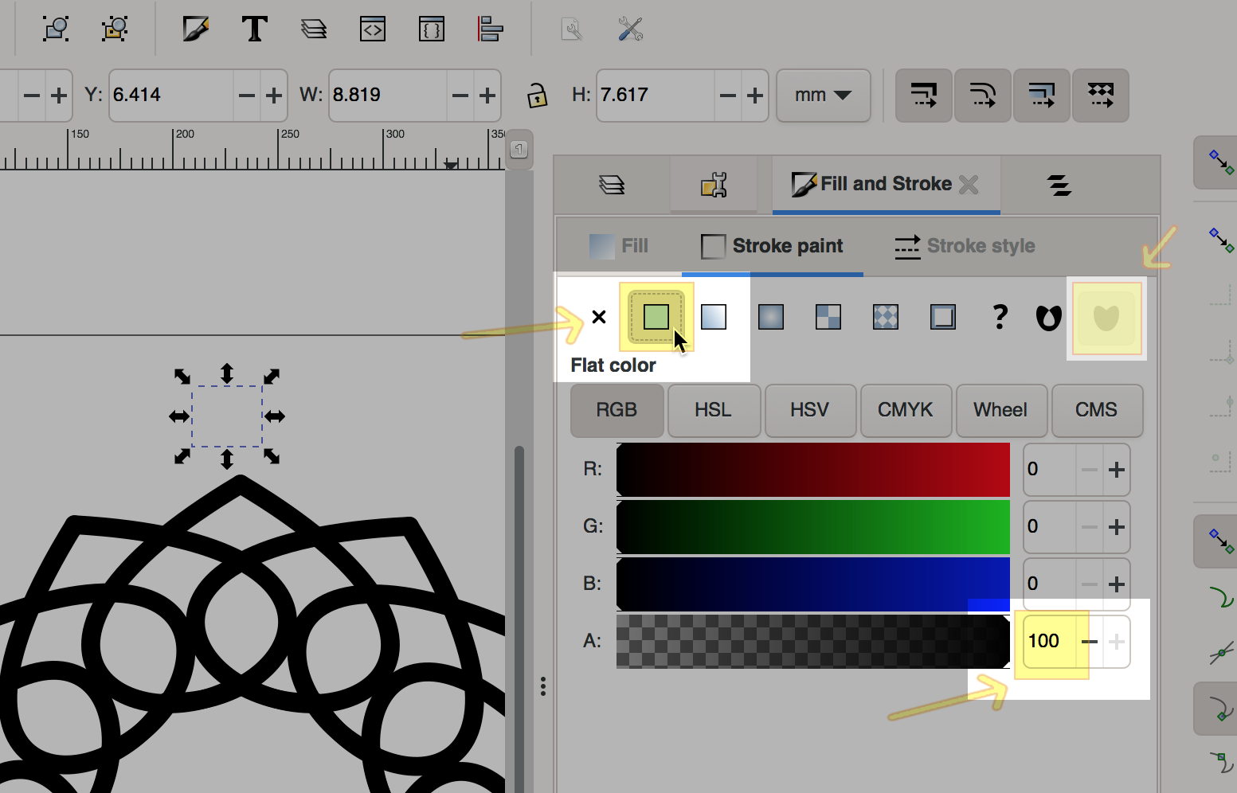Decrease the Alpha value with minus
The width and height of the screenshot is (1237, 793).
(1090, 642)
